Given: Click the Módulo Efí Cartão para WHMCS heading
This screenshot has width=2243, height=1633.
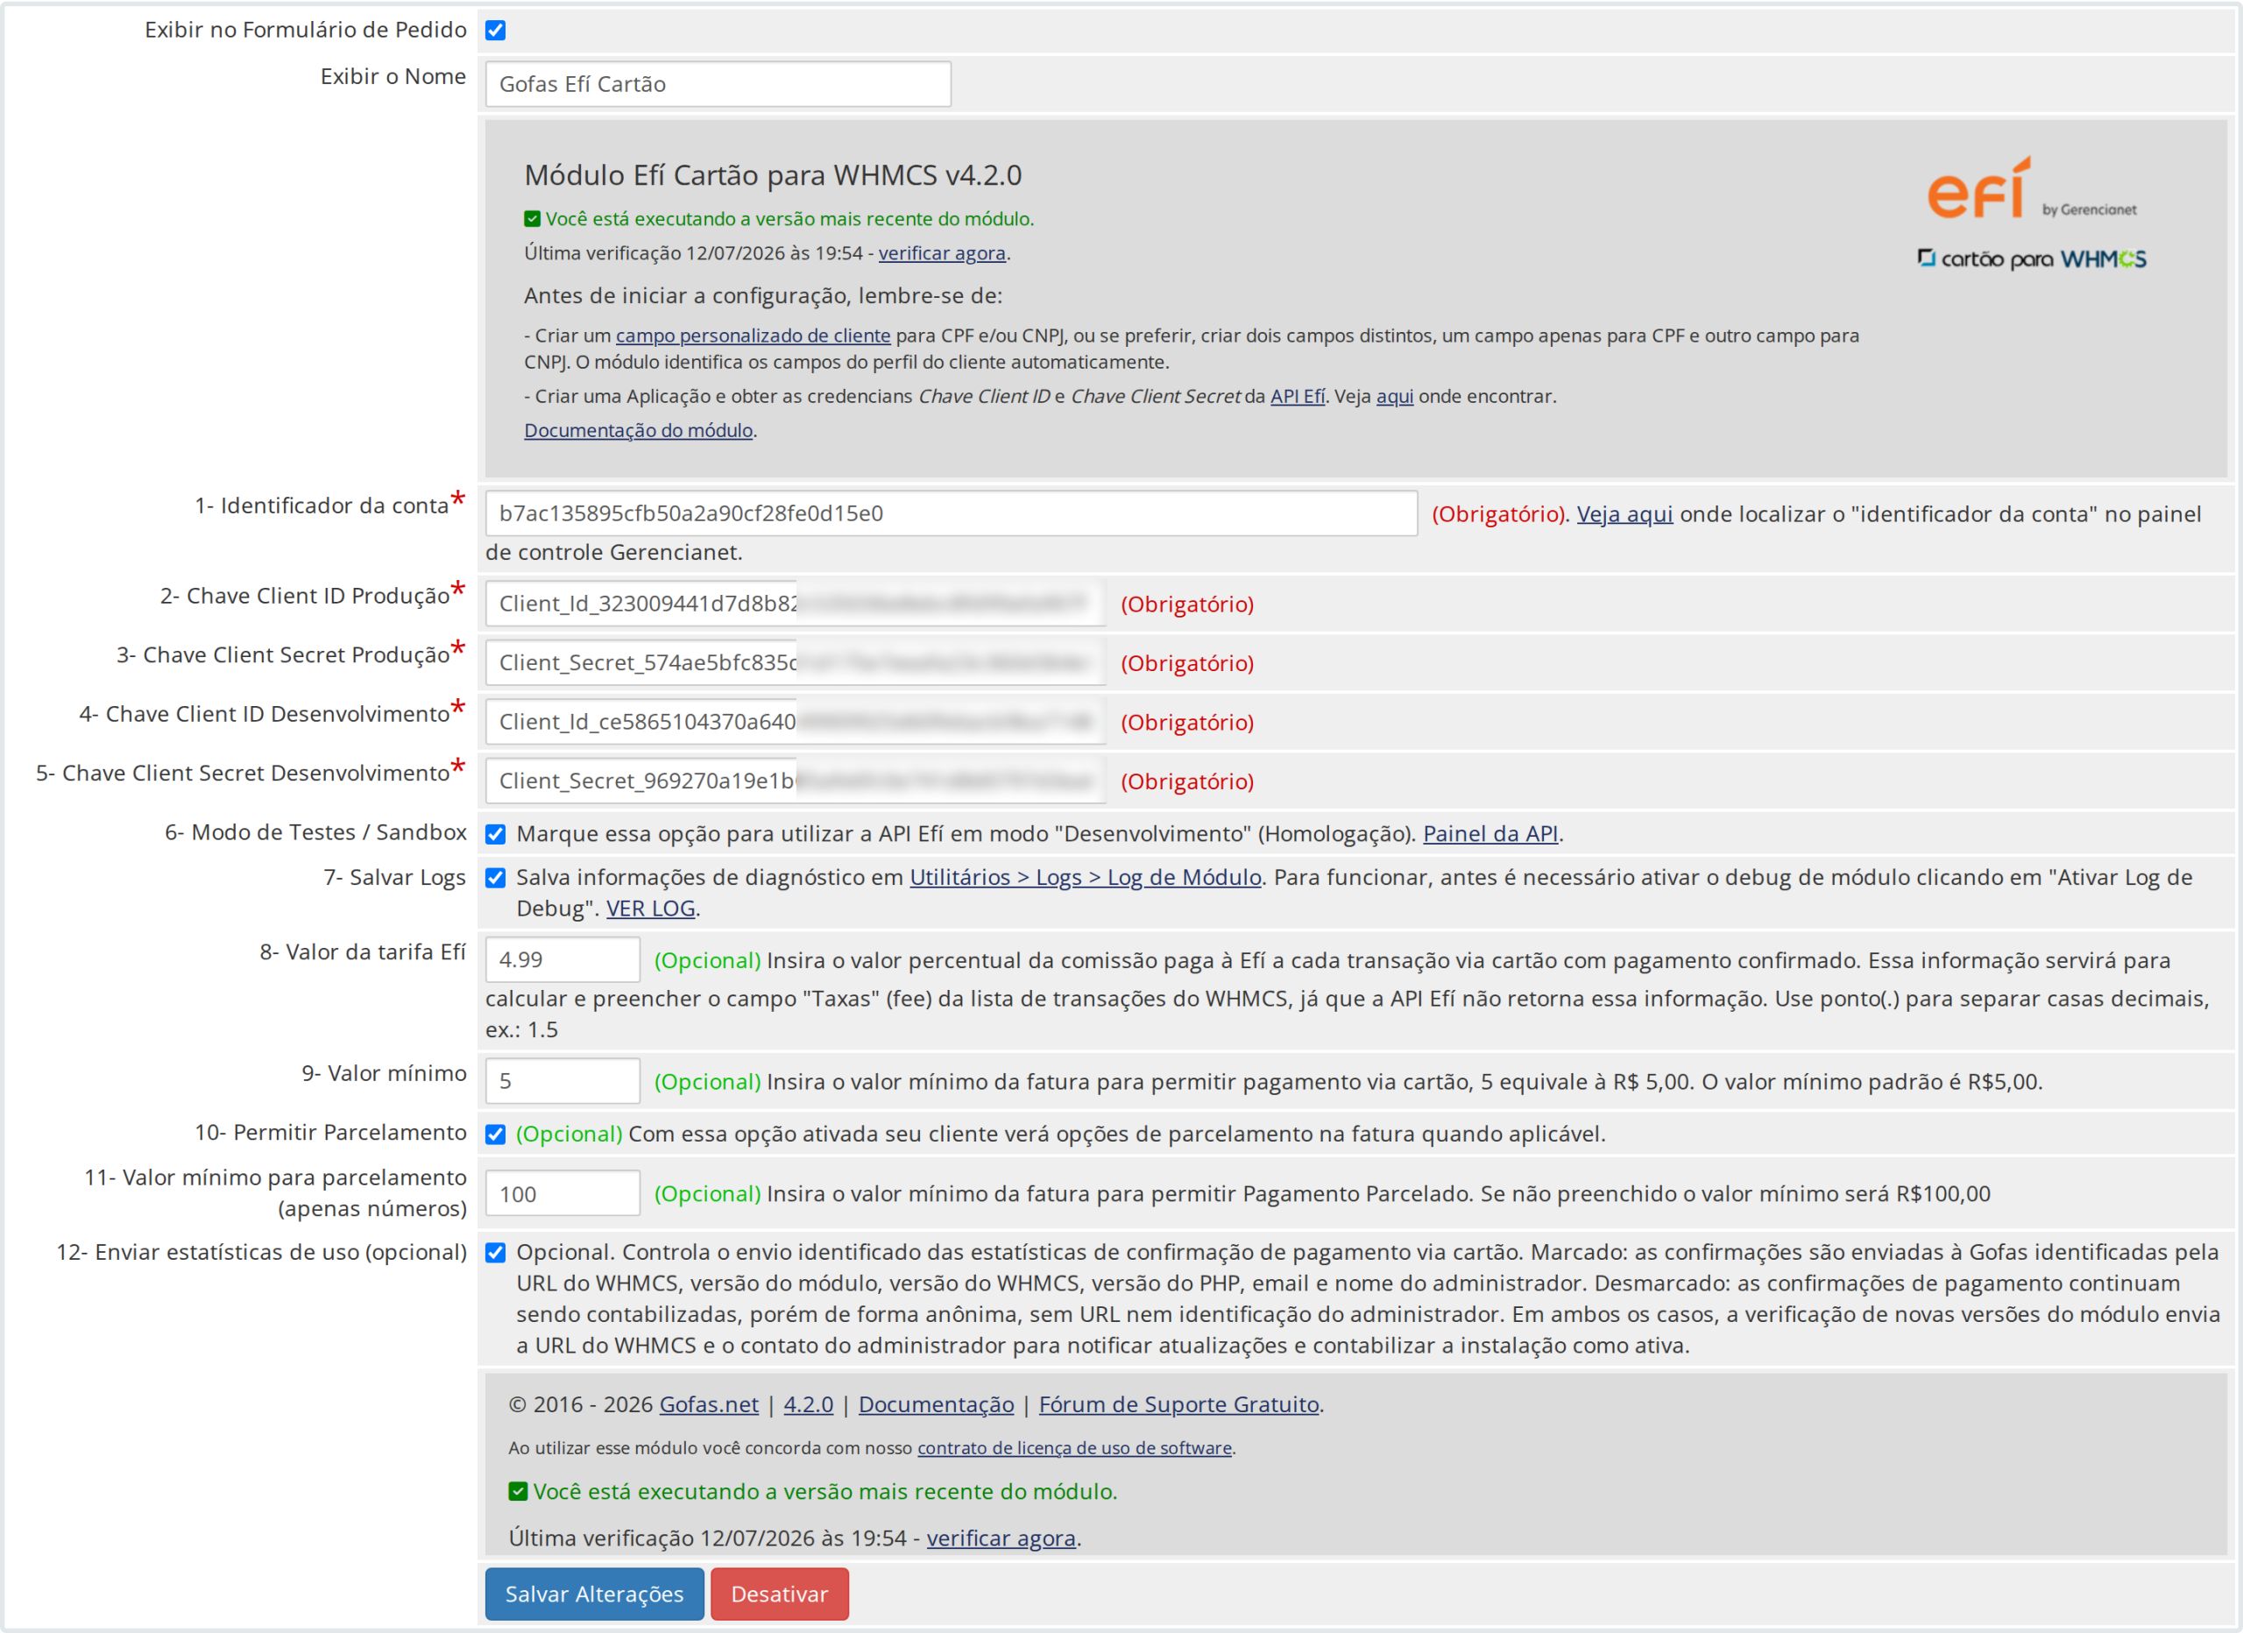Looking at the screenshot, I should [x=773, y=175].
